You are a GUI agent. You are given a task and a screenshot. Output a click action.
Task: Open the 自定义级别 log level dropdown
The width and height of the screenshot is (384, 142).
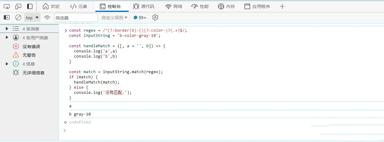coord(114,18)
